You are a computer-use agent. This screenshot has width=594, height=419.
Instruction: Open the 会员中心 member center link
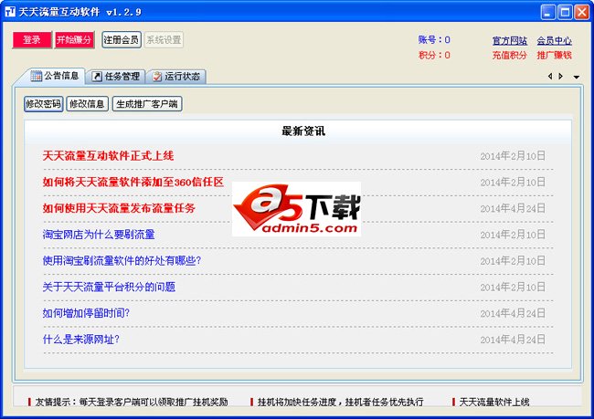pyautogui.click(x=554, y=40)
